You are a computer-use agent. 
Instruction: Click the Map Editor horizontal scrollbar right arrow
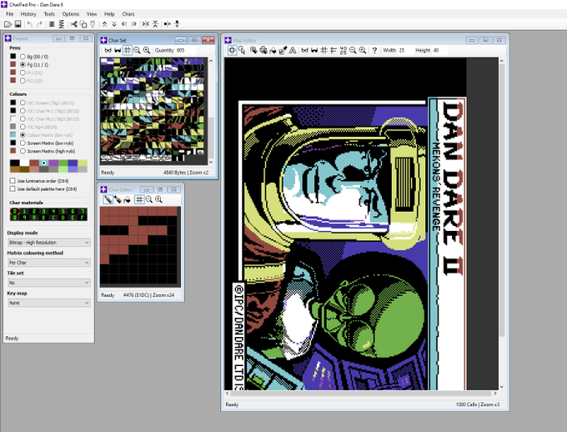click(x=495, y=394)
